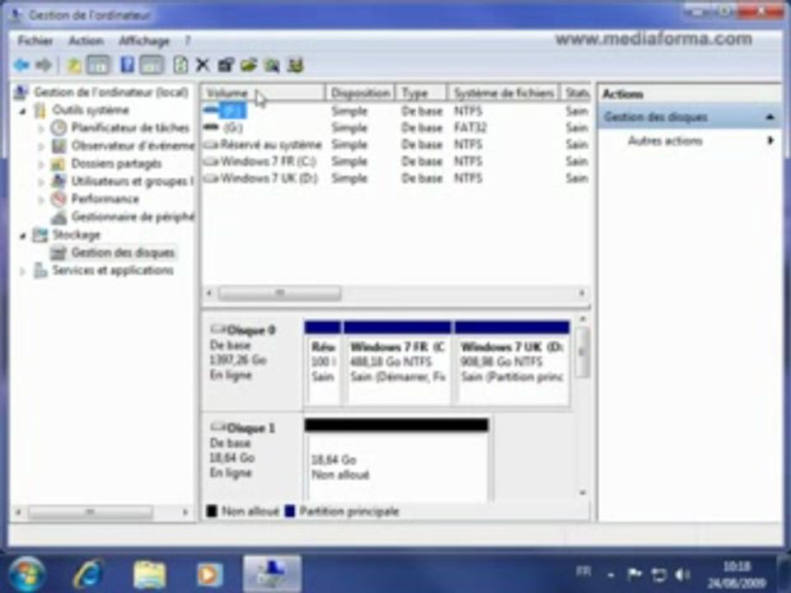
Task: Click the last toolbar icon, right of the magnifier
Action: click(295, 65)
